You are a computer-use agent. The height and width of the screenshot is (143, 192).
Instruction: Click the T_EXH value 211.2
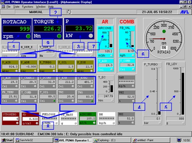click(66, 82)
